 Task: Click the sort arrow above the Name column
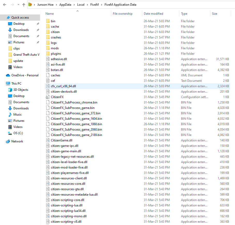pos(77,11)
